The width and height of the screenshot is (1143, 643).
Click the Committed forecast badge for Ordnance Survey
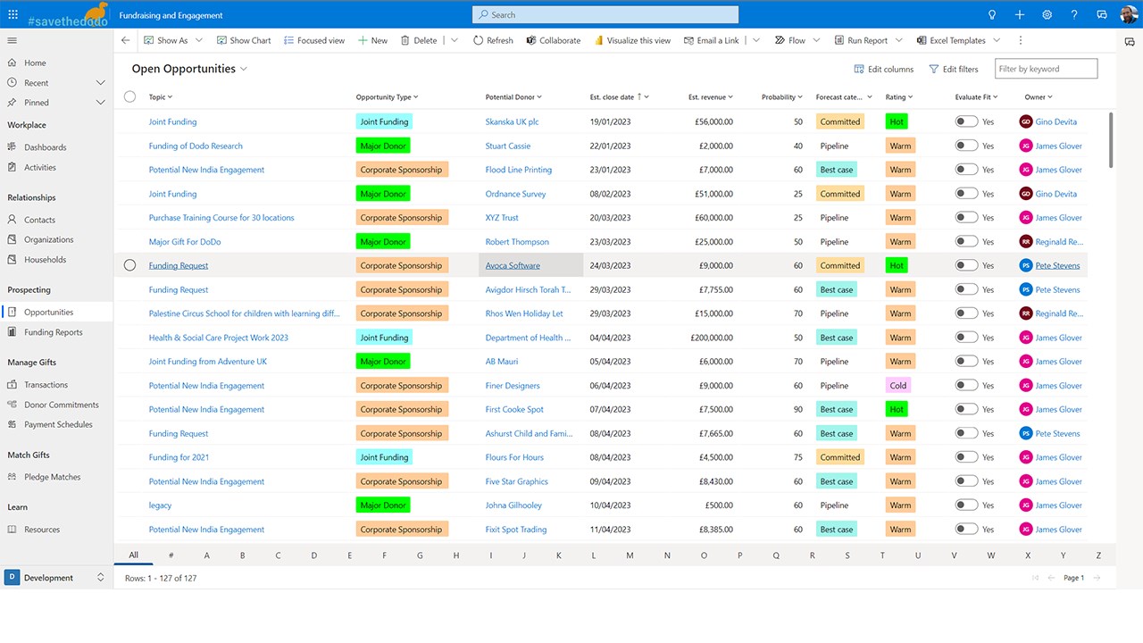tap(840, 194)
